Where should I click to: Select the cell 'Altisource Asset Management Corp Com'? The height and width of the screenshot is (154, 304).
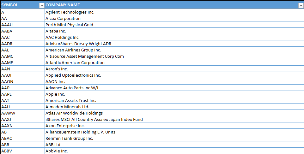174,56
